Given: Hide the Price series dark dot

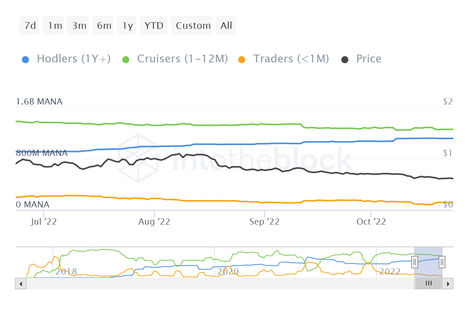Looking at the screenshot, I should point(345,60).
